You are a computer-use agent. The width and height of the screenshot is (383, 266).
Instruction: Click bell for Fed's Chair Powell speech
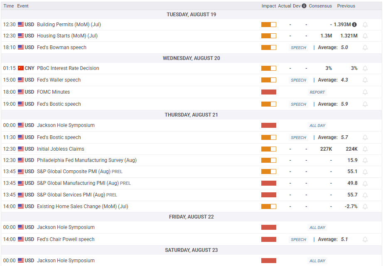tap(365, 239)
